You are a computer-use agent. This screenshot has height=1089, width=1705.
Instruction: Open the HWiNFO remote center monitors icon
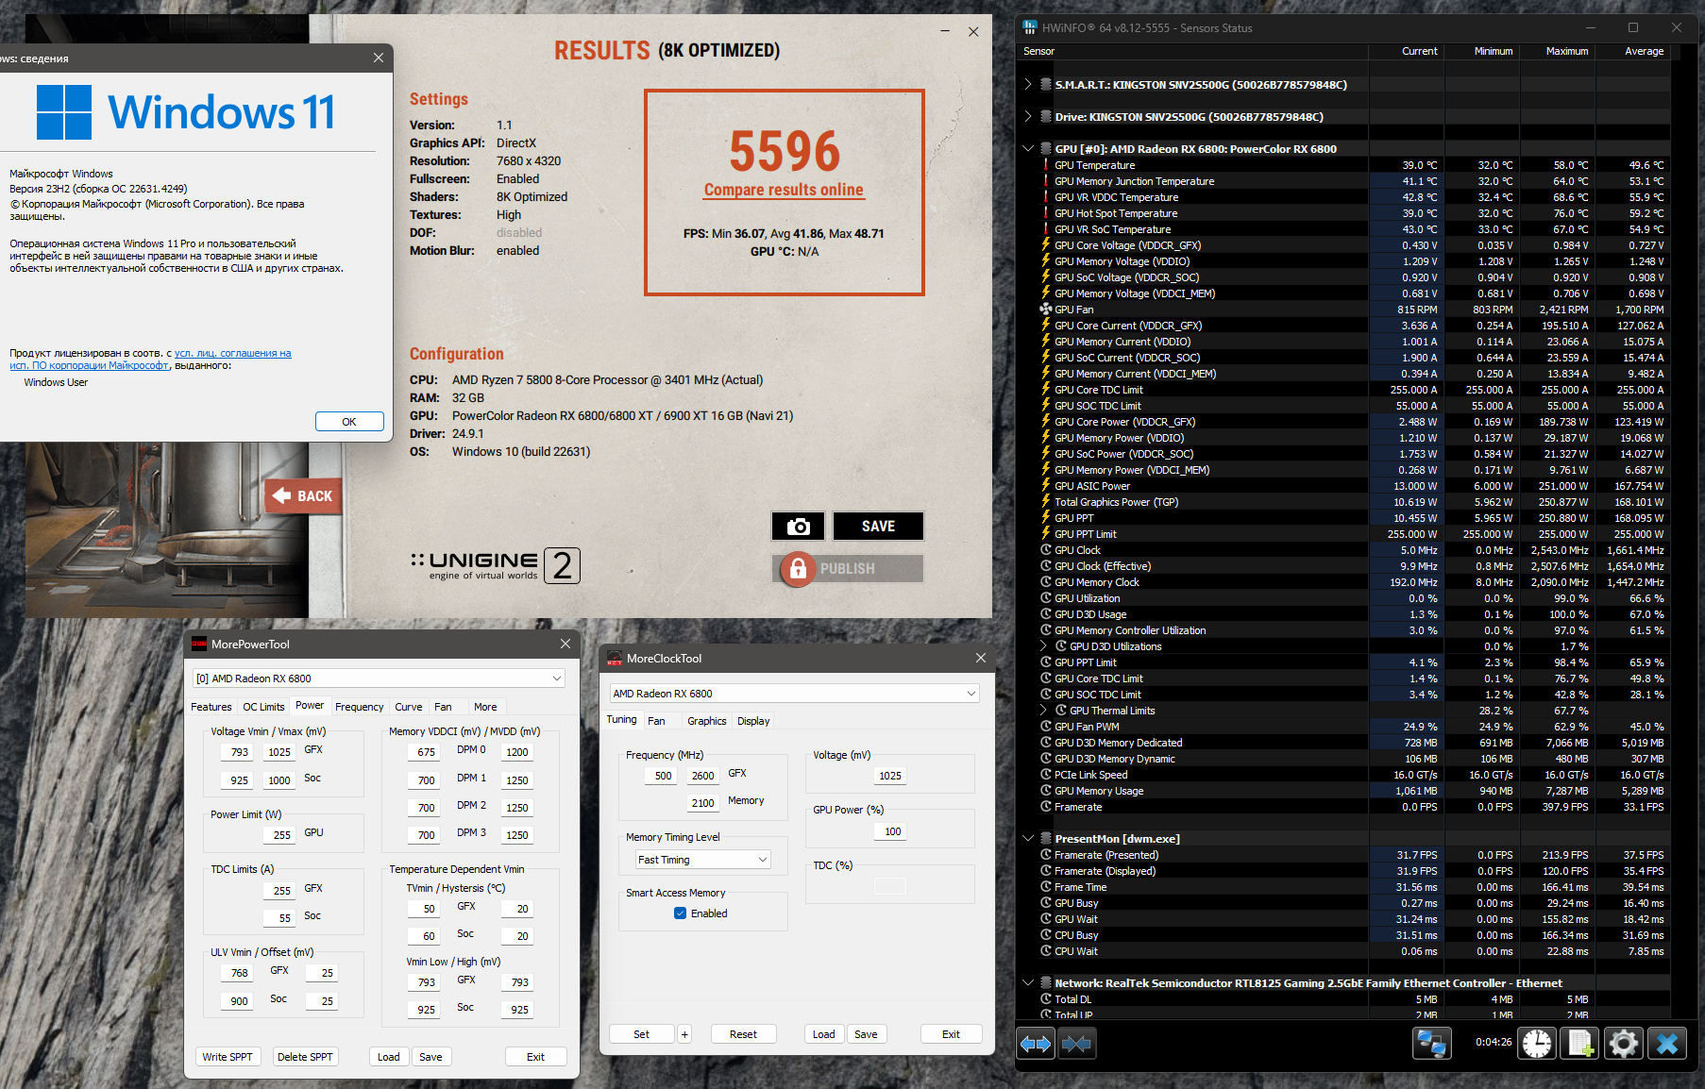coord(1431,1044)
